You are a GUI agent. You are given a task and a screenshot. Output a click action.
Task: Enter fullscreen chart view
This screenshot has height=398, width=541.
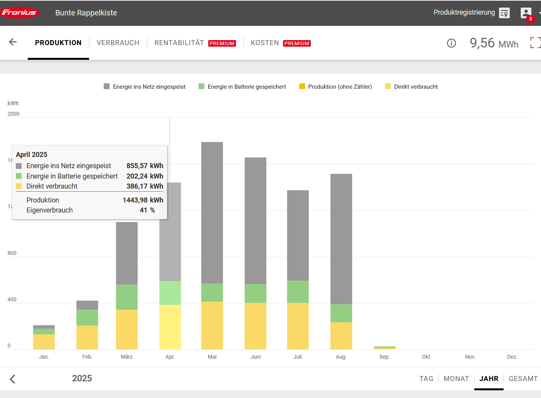coord(535,43)
